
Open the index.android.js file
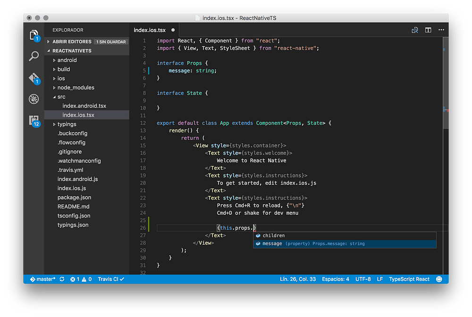click(x=87, y=179)
